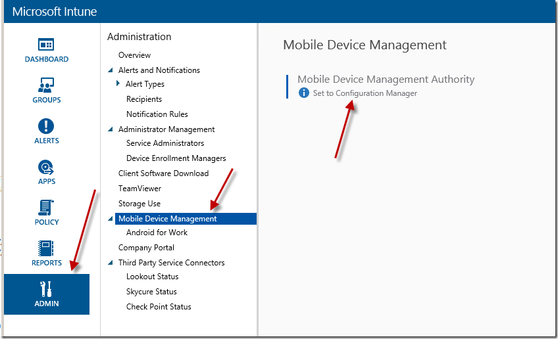Click Mobile Device Management Authority heading
Image resolution: width=558 pixels, height=339 pixels.
[x=386, y=79]
